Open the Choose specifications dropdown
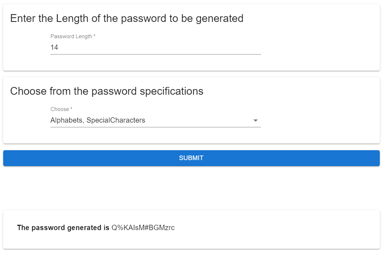 pos(156,121)
